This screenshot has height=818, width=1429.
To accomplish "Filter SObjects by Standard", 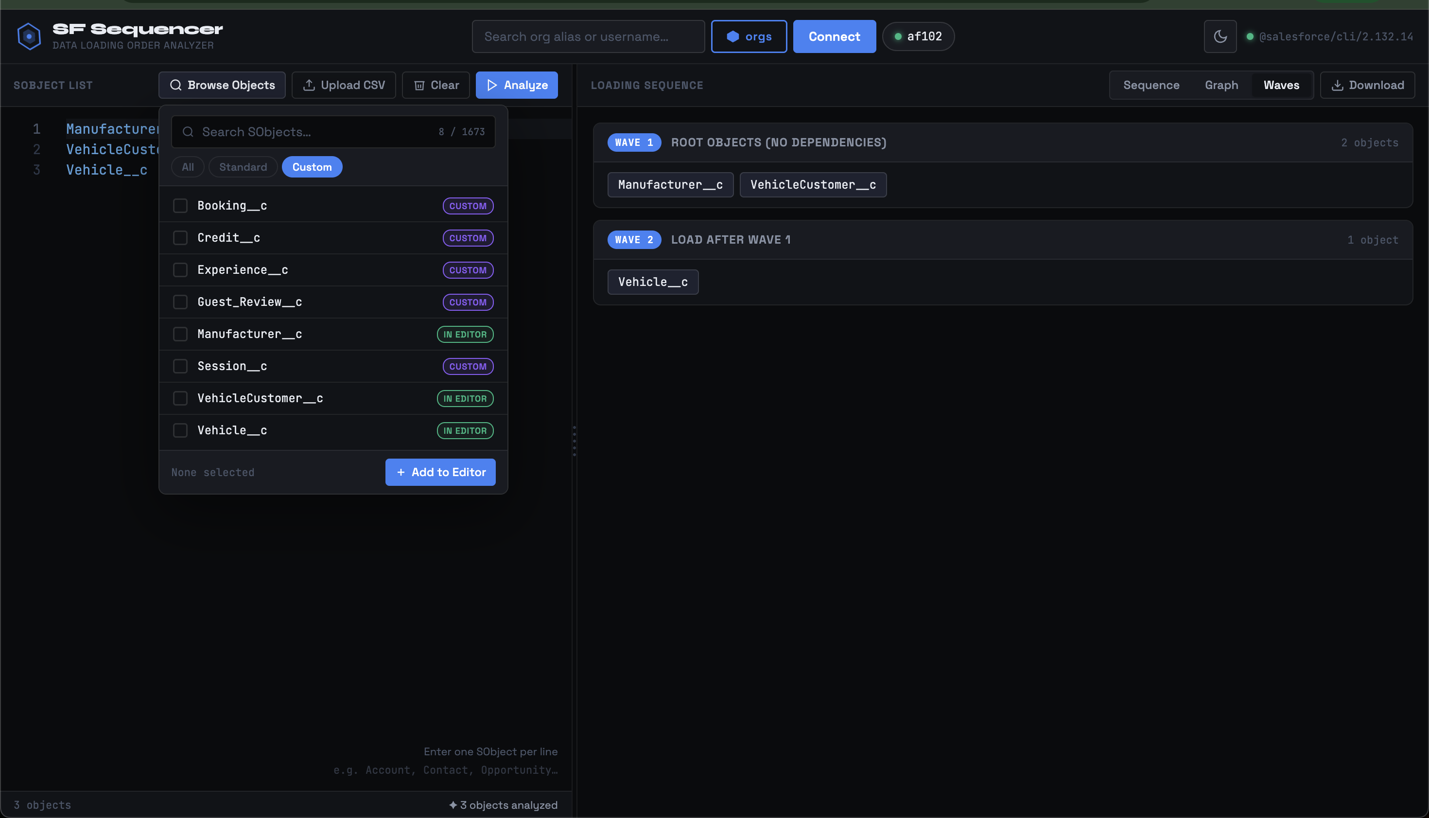I will pyautogui.click(x=243, y=167).
